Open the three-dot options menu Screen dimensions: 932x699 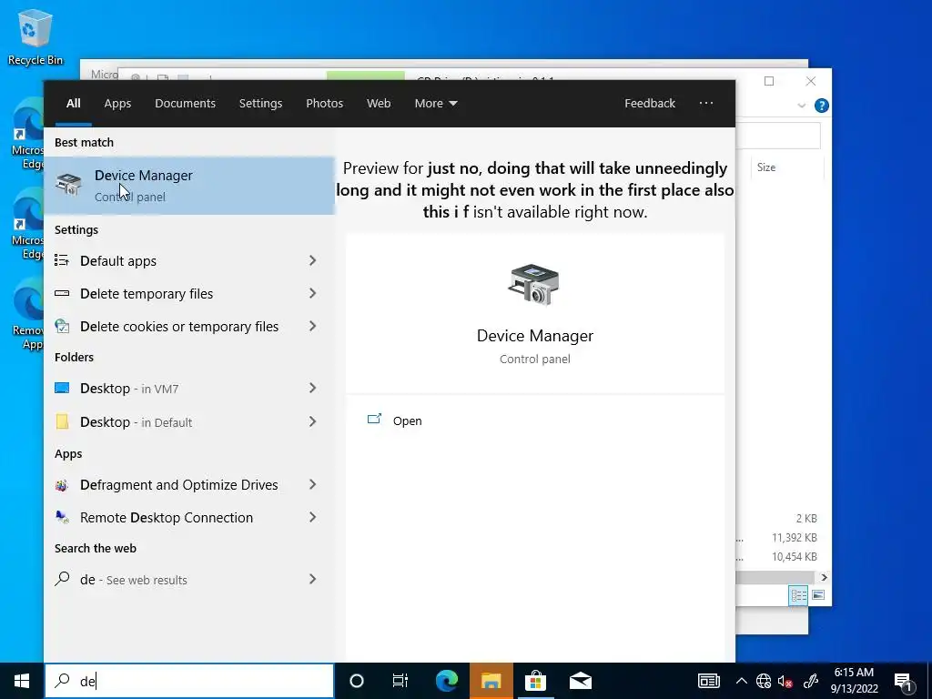pos(706,103)
